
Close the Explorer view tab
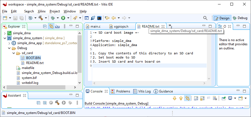(x=24, y=26)
